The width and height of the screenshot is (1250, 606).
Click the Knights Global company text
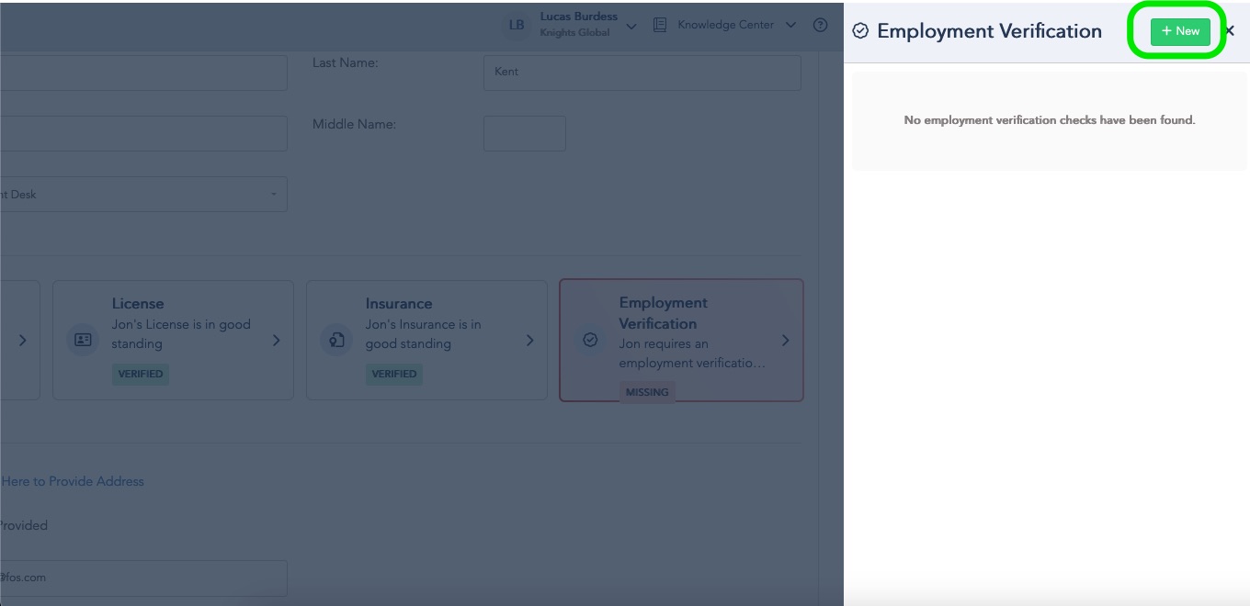575,33
